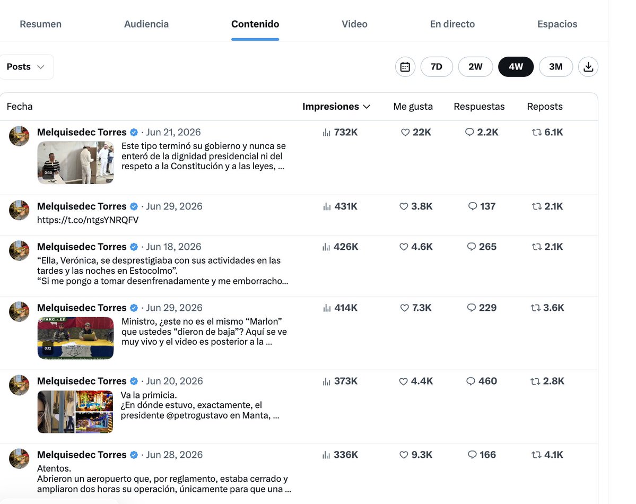Screen dimensions: 636x504
Task: Sort by the Impresiones column
Action: tap(336, 107)
